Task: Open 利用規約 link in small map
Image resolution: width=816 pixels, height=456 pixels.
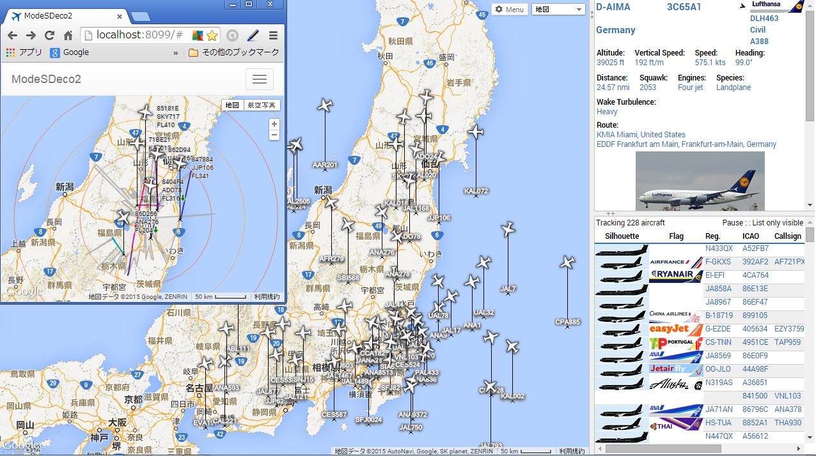Action: (267, 297)
